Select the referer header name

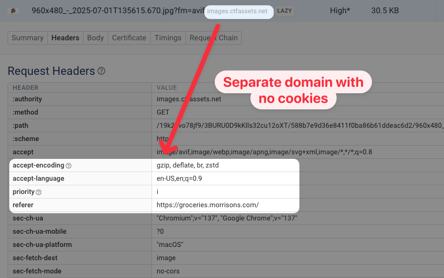(23, 205)
